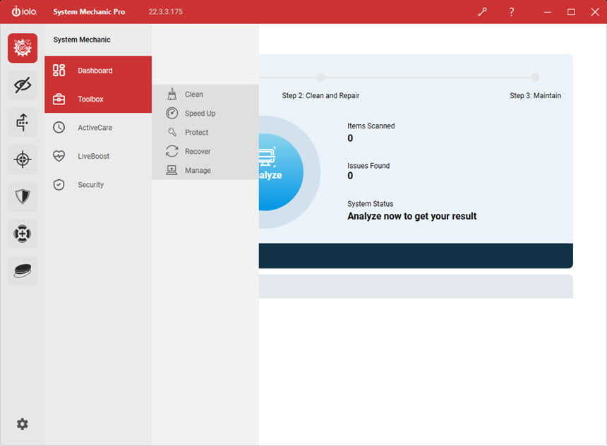The image size is (607, 446).
Task: Open the Privacy Guardian crossed-eye icon
Action: pos(23,85)
